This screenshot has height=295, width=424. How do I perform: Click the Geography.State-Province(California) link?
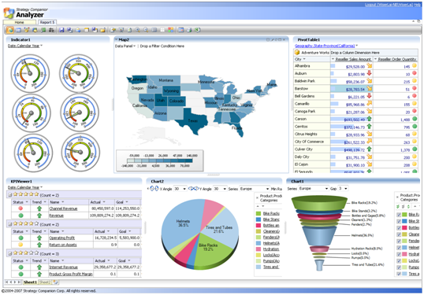point(325,46)
